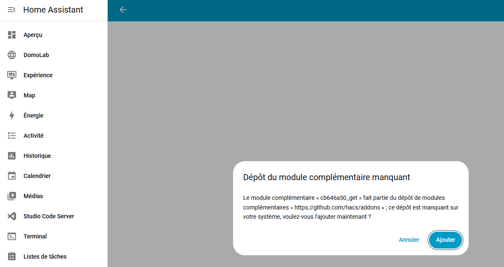
Task: Open the Historique menu item
Action: tap(37, 156)
